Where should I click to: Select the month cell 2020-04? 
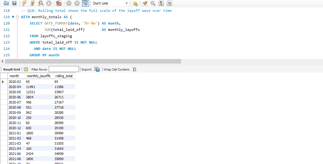16,87
